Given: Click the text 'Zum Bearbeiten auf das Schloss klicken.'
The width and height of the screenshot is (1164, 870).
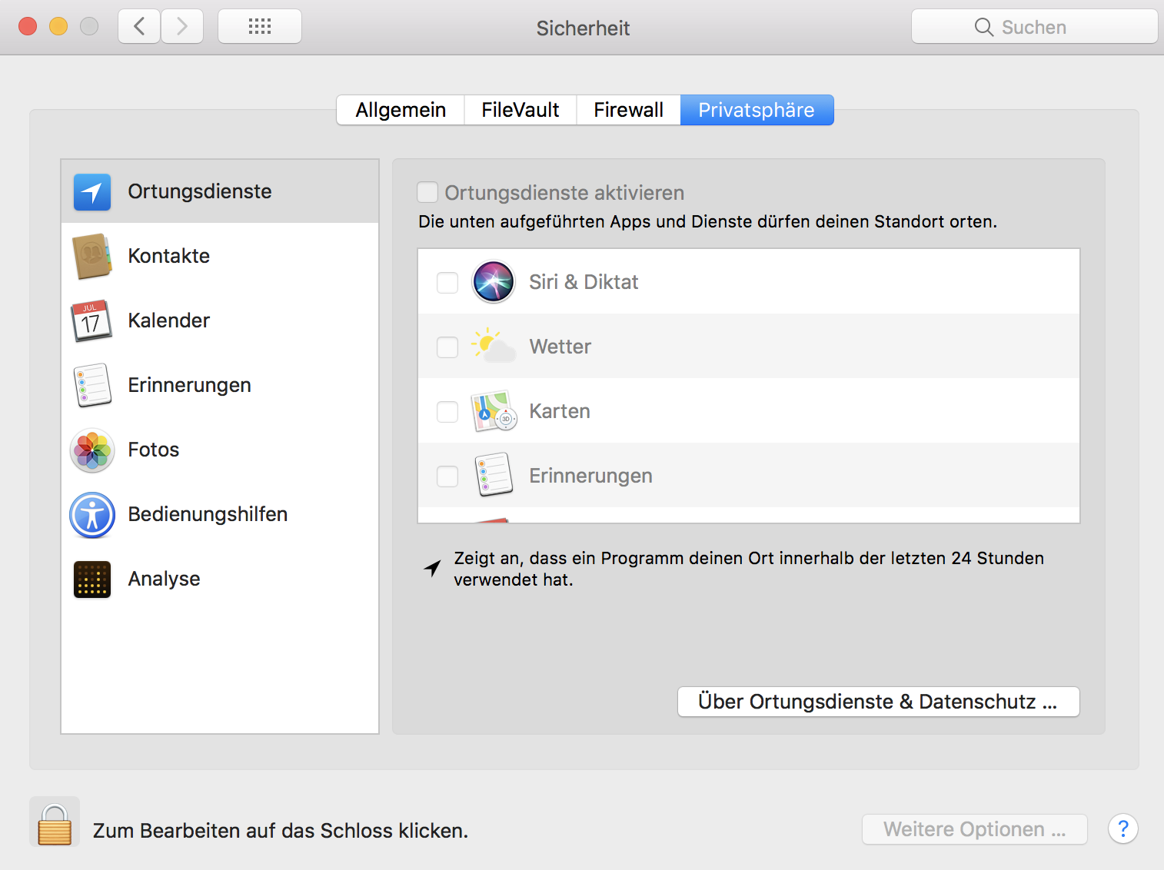Looking at the screenshot, I should [x=281, y=831].
